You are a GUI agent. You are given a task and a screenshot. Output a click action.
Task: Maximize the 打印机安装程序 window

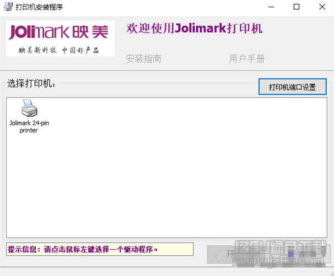296,7
